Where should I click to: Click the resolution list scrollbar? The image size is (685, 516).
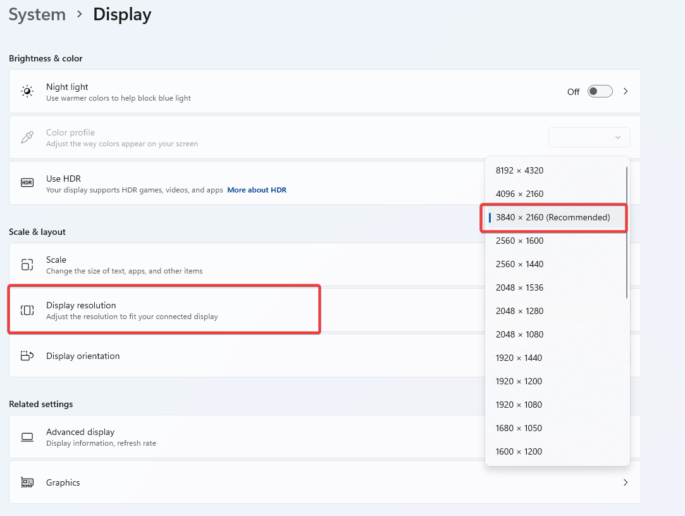627,232
